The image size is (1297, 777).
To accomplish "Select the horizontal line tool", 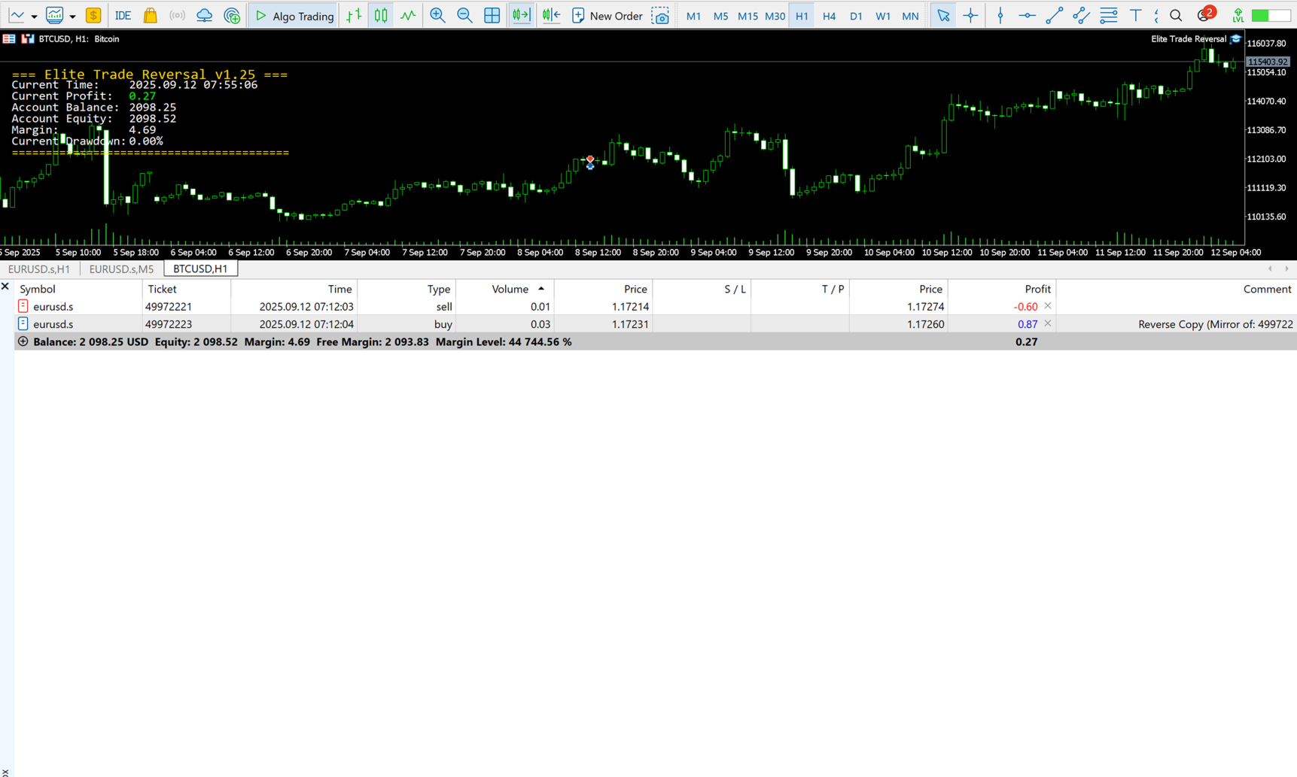I will point(1027,15).
